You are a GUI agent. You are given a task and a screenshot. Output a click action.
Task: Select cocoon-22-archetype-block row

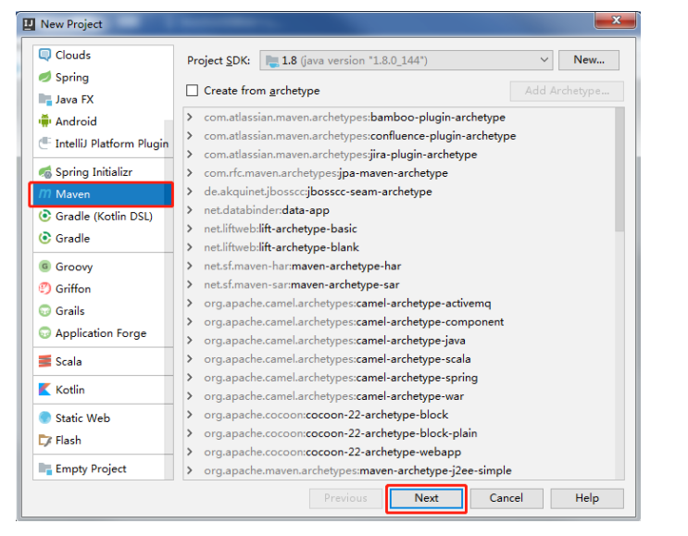pos(399,415)
